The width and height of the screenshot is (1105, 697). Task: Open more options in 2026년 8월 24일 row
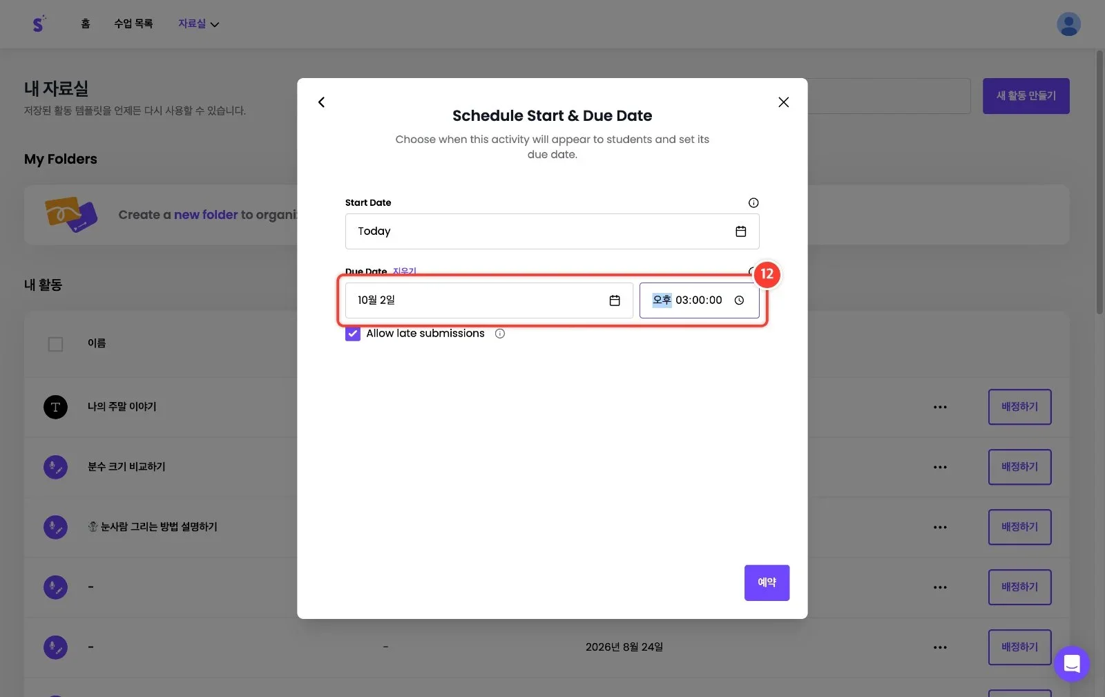pos(940,647)
